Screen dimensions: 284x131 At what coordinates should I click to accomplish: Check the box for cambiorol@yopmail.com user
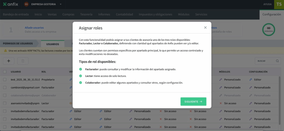5,87
